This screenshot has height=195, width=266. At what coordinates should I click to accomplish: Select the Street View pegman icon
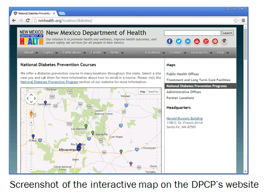pyautogui.click(x=31, y=114)
